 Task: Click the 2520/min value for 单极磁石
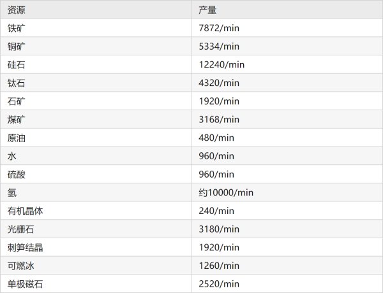pyautogui.click(x=219, y=284)
